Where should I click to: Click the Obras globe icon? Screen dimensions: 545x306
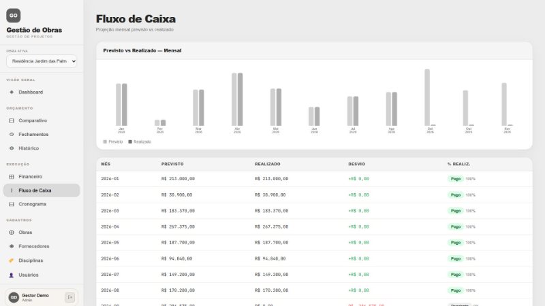point(12,233)
